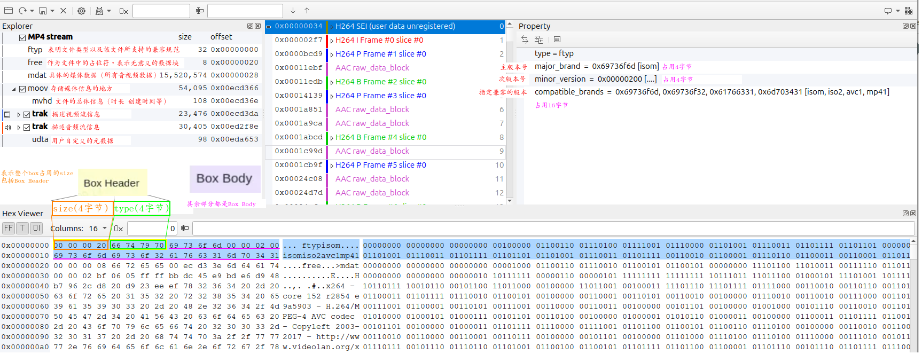The image size is (922, 354).
Task: Expand the video trak node
Action: tap(19, 114)
